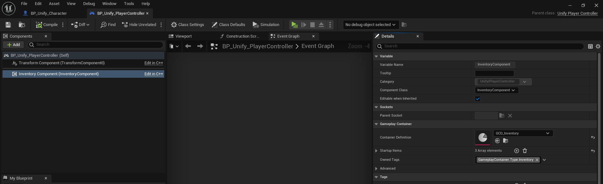
Task: Click the Details search field
Action: (480, 46)
